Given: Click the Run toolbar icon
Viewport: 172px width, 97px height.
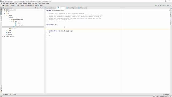Looking at the screenshot, I should click(161, 5).
